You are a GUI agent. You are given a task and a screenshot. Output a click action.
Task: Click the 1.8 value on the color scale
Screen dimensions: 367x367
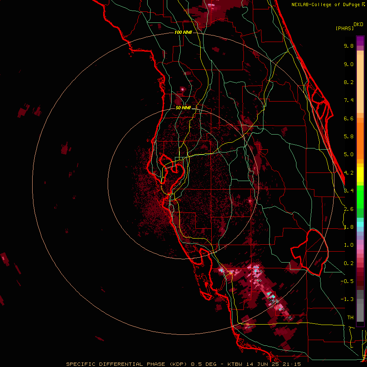(349, 227)
